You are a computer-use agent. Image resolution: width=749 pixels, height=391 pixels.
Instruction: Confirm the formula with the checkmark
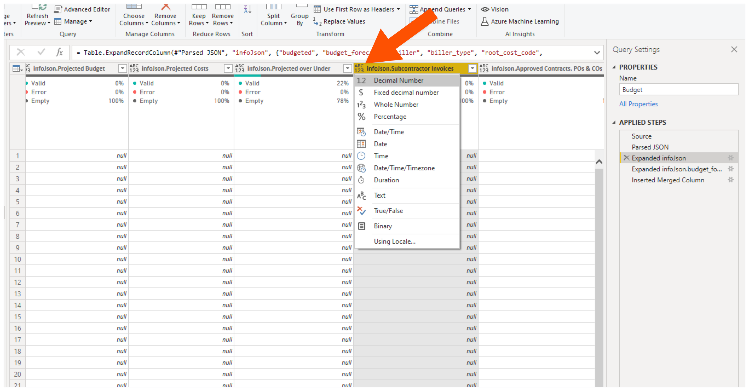point(41,52)
